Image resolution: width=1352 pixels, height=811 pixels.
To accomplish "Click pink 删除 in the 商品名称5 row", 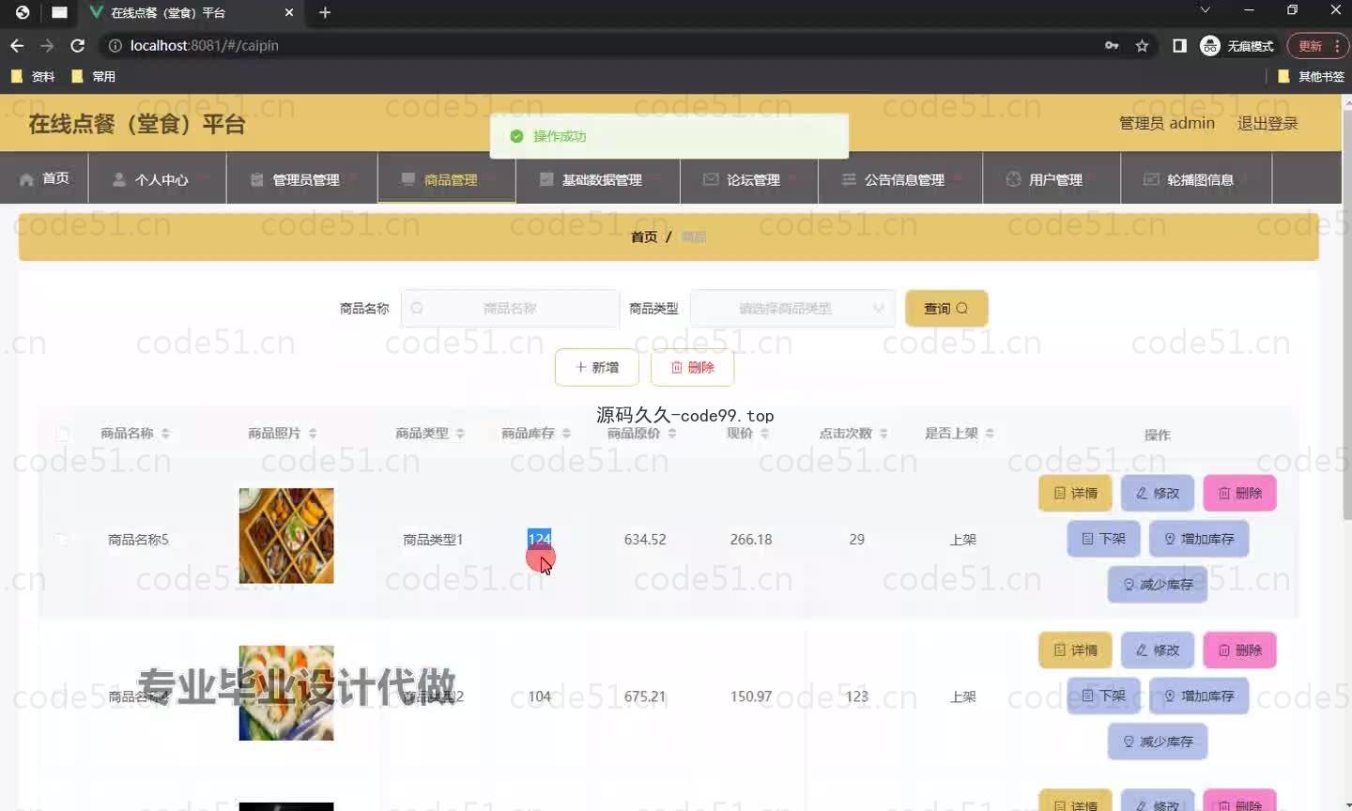I will point(1239,493).
